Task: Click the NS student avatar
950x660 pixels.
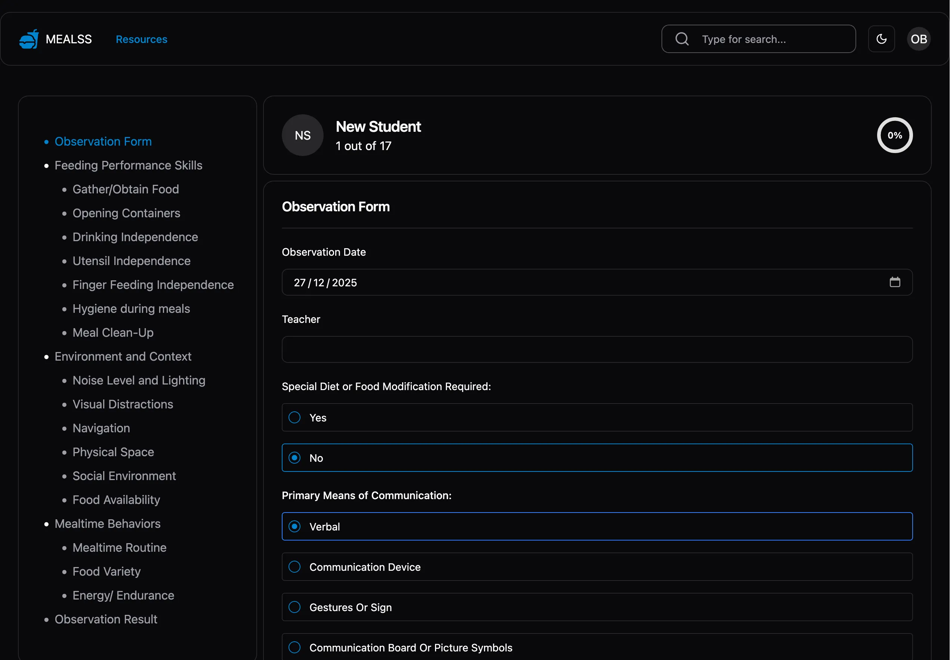Action: click(x=302, y=135)
